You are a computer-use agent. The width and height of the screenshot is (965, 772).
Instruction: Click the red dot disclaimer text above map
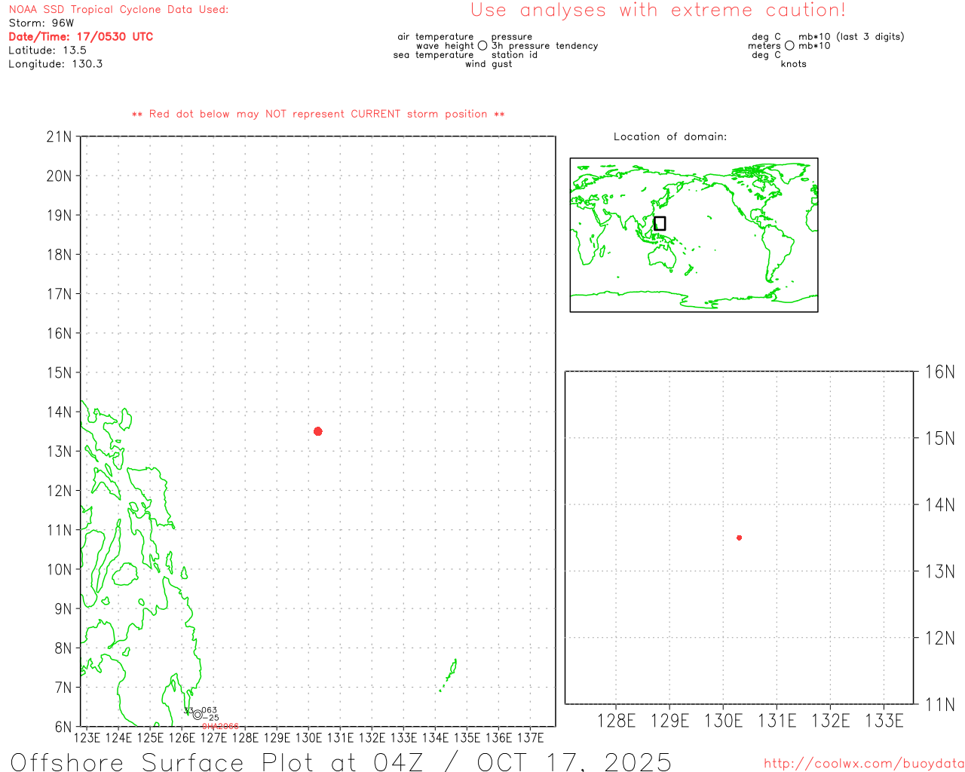pos(318,114)
